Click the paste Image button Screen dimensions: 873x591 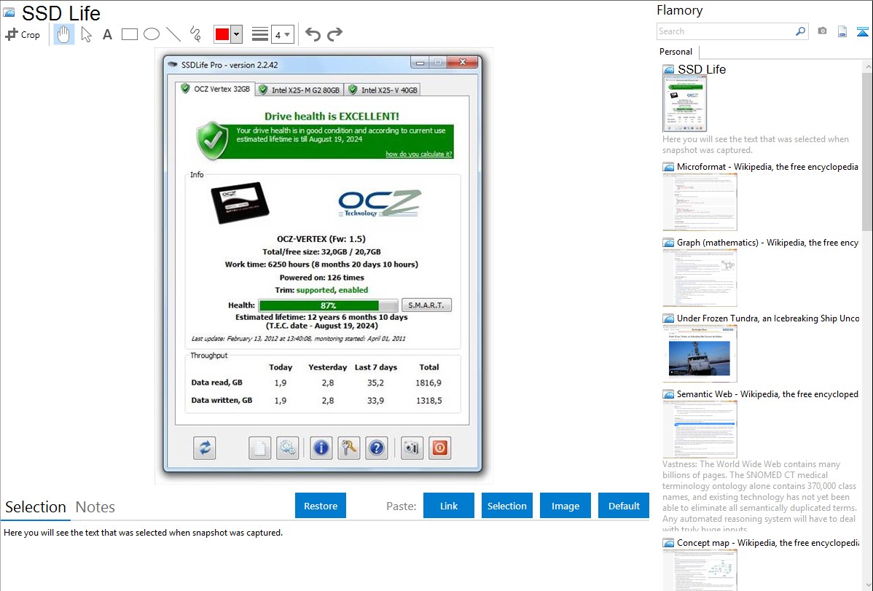click(565, 506)
